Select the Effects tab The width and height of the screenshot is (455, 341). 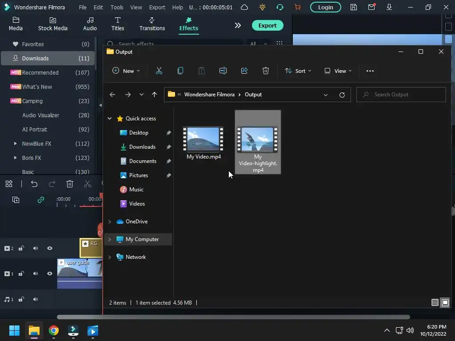coord(188,24)
